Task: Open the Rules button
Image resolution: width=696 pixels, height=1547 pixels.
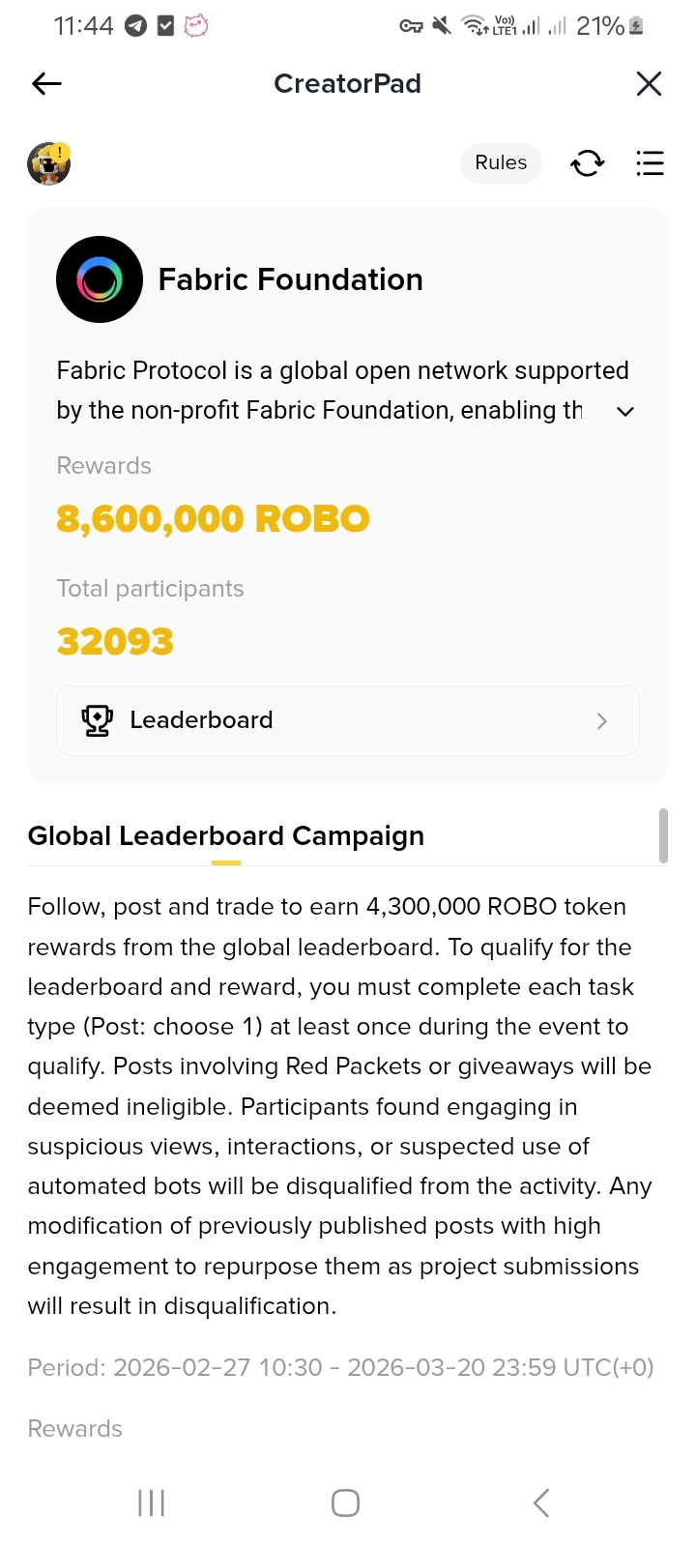Action: [x=501, y=162]
